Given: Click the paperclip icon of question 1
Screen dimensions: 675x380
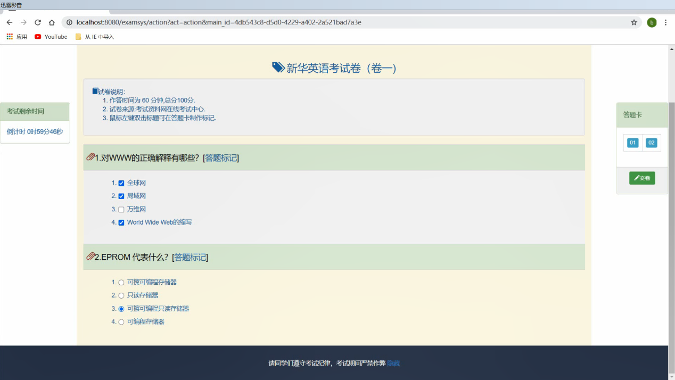Looking at the screenshot, I should tap(90, 157).
